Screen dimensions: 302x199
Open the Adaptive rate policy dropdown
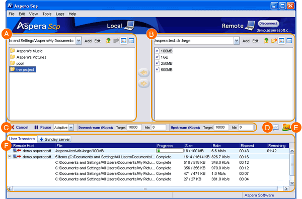[71, 127]
